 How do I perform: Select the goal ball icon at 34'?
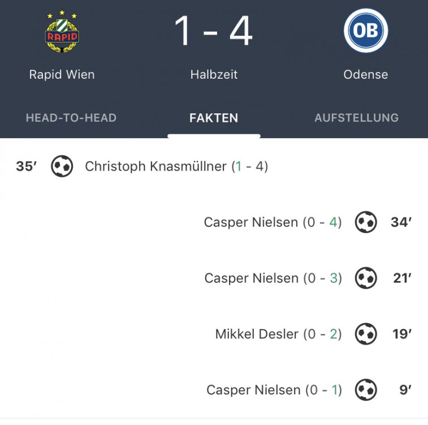[366, 222]
